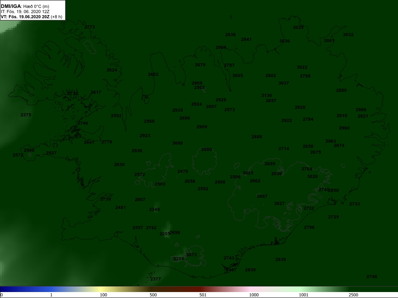Image resolution: width=398 pixels, height=298 pixels.
Task: Click the map value 2602
Action: pyautogui.click(x=153, y=75)
